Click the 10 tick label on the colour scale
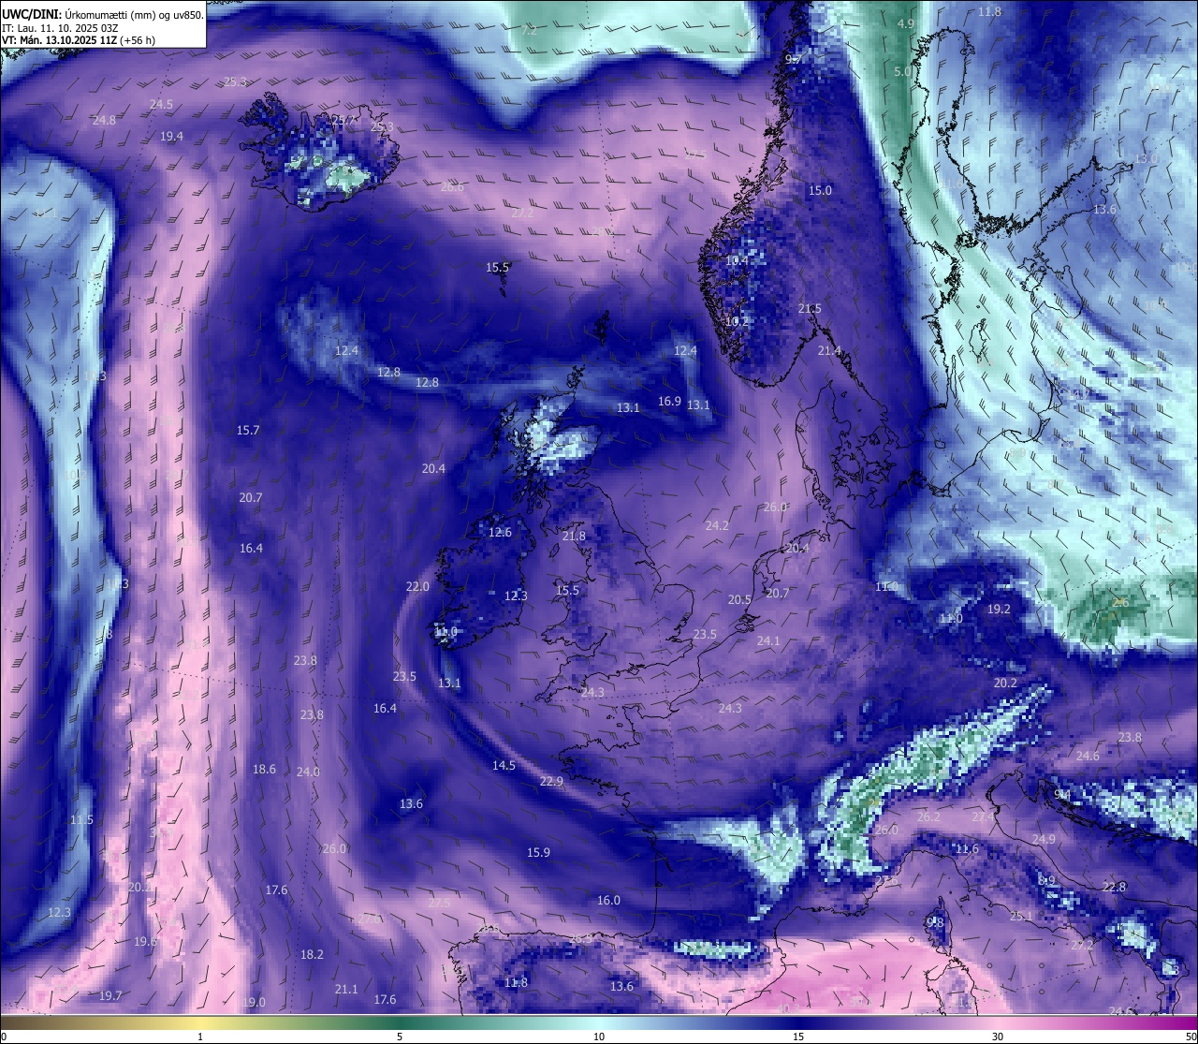 tap(599, 1037)
